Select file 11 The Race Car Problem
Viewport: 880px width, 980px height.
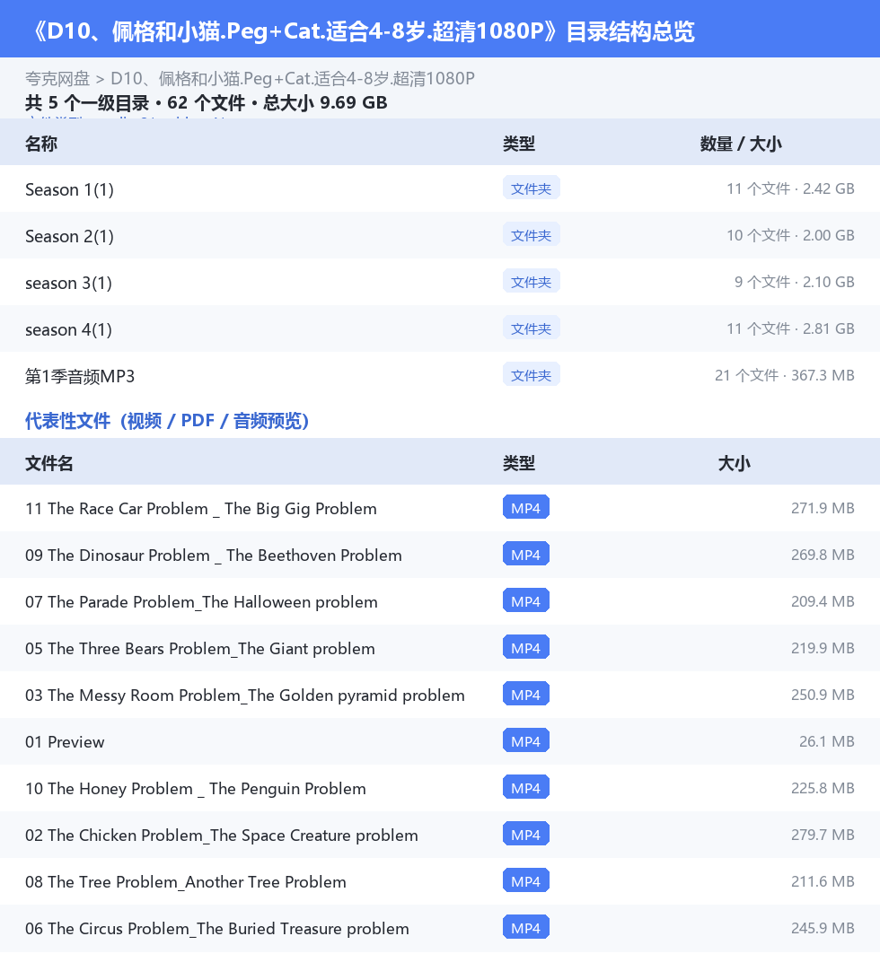click(201, 509)
